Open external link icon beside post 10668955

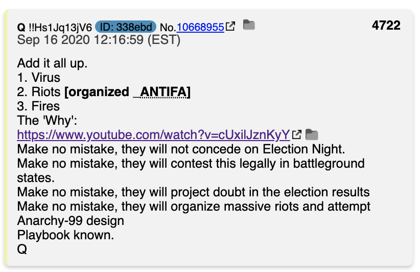coord(230,26)
